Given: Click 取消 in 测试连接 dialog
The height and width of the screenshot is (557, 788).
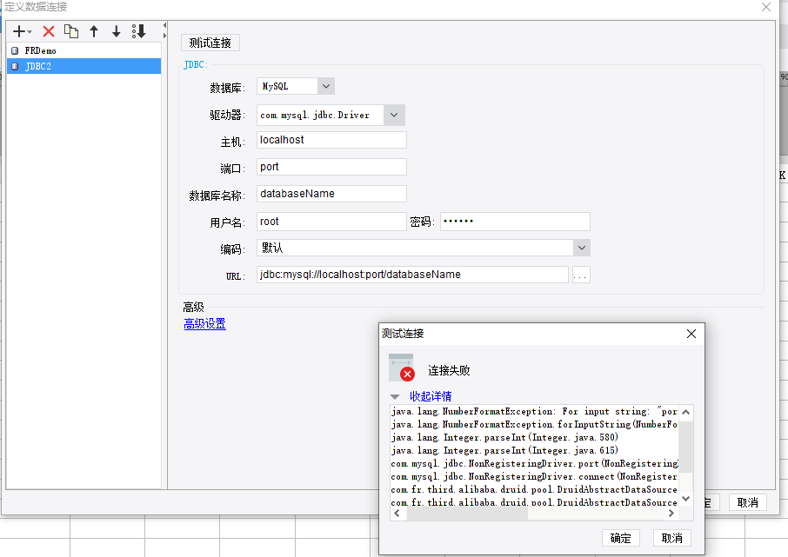Looking at the screenshot, I should [x=672, y=538].
